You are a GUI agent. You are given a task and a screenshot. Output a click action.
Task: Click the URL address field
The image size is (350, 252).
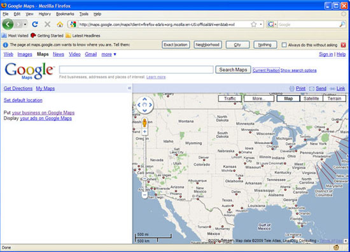point(164,25)
